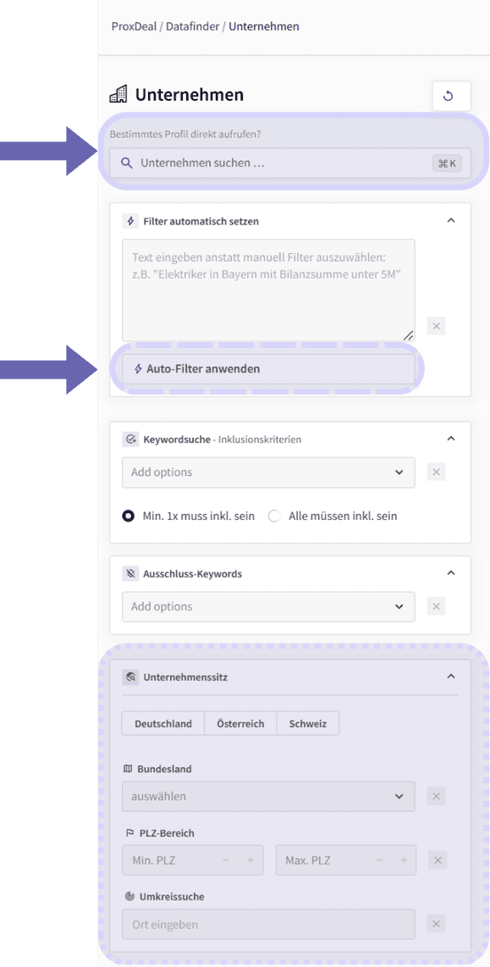490x967 pixels.
Task: Click the Ort eingeben input field
Action: (268, 925)
